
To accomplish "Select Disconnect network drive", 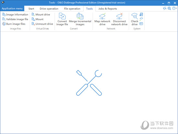I will 119,19.
